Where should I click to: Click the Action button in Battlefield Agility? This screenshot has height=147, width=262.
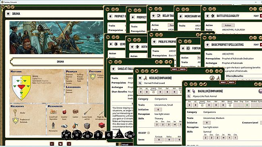pyautogui.click(x=228, y=25)
